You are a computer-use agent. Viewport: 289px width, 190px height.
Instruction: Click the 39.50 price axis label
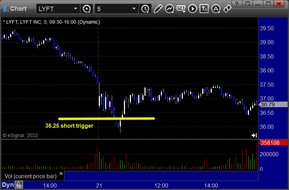pos(267,29)
